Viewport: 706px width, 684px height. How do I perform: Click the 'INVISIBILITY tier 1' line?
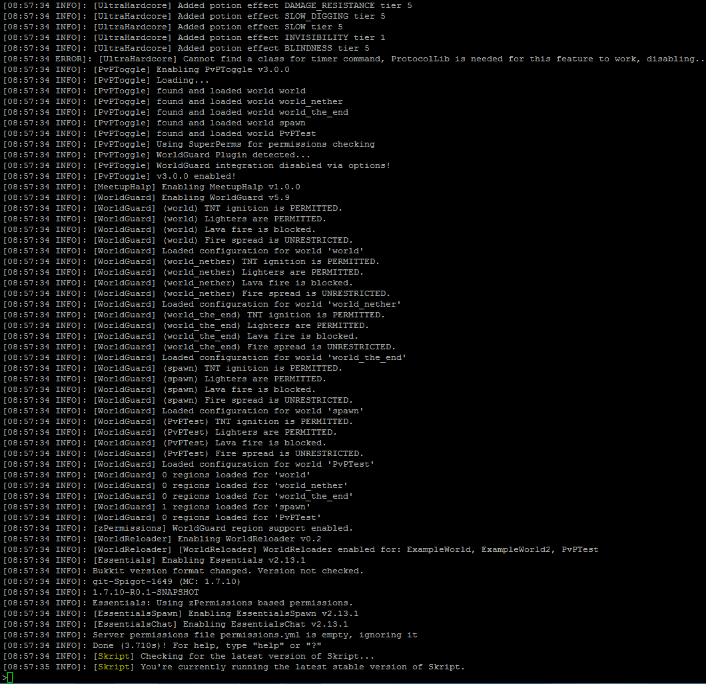(x=194, y=38)
